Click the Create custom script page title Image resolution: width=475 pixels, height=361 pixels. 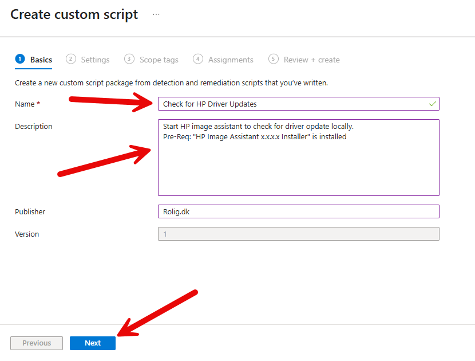click(x=74, y=15)
